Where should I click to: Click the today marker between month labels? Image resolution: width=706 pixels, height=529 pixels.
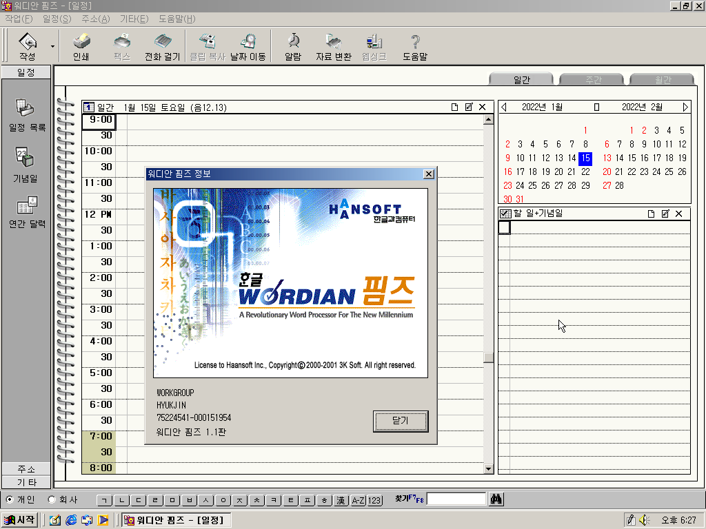(596, 107)
